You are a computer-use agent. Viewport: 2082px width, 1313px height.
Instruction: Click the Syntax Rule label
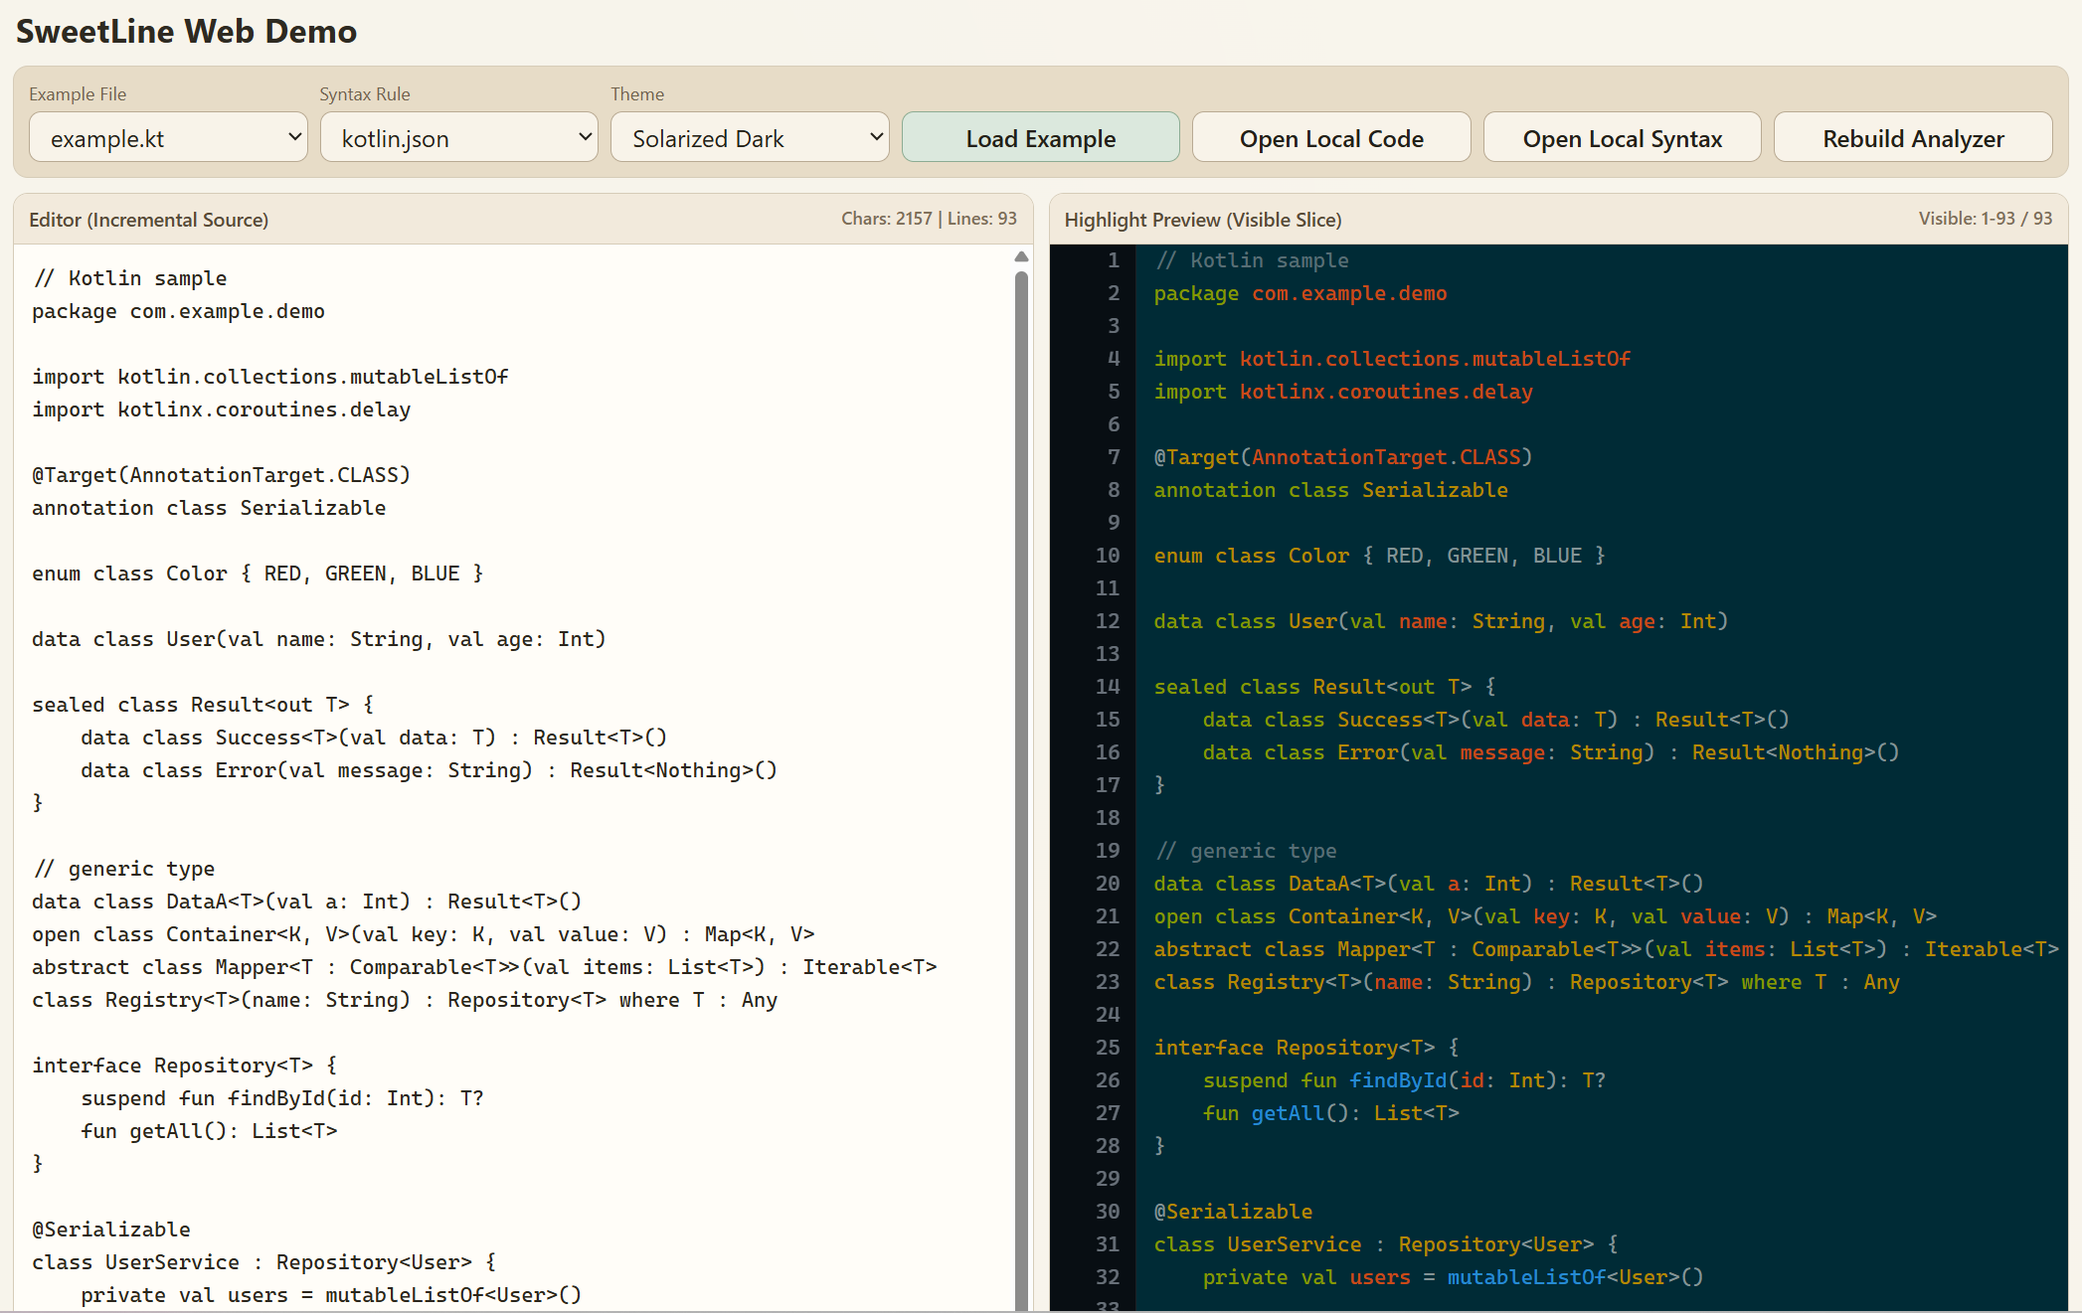click(365, 94)
